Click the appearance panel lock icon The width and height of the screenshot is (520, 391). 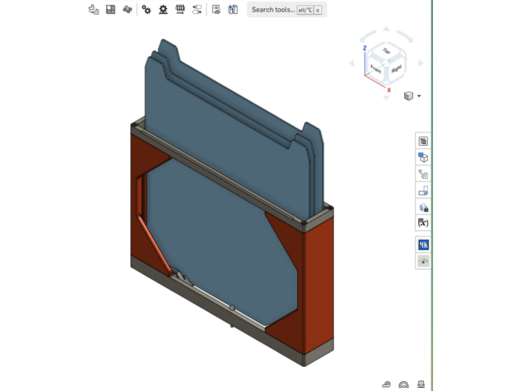pos(424,207)
